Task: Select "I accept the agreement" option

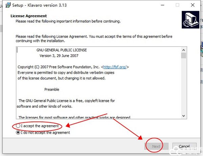Action: click(x=19, y=126)
